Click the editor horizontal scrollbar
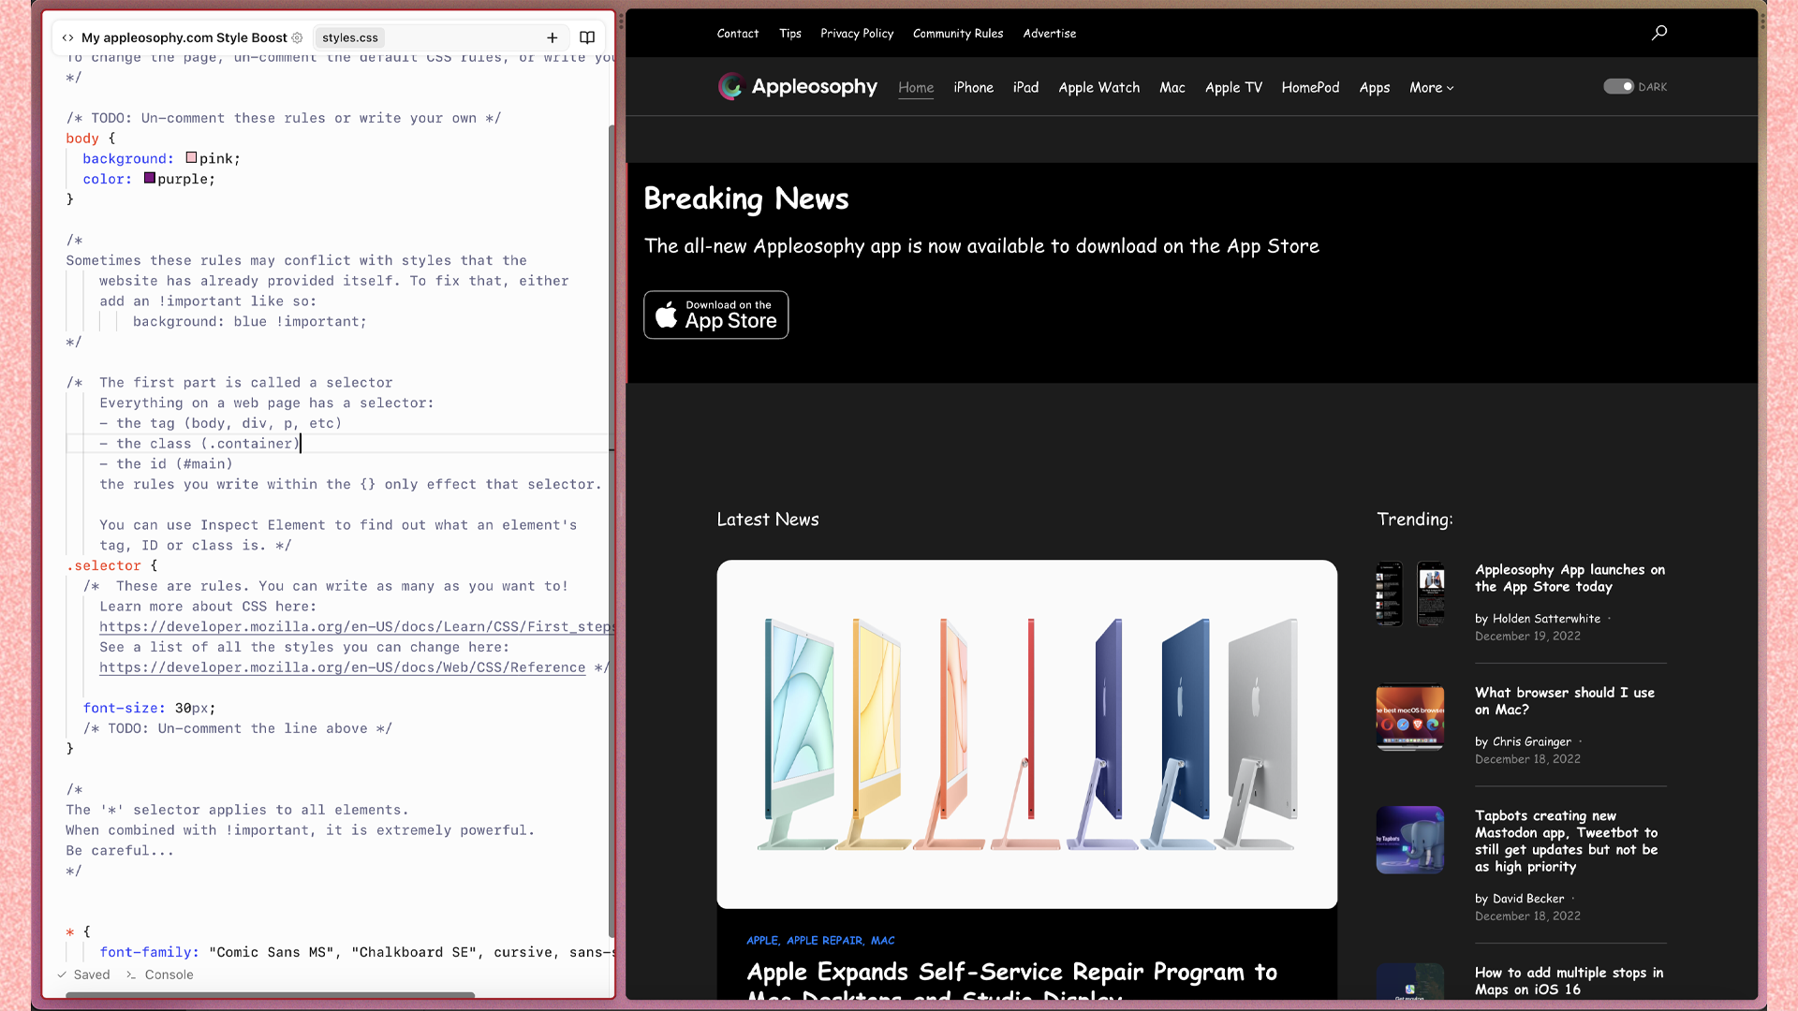 pos(270,994)
